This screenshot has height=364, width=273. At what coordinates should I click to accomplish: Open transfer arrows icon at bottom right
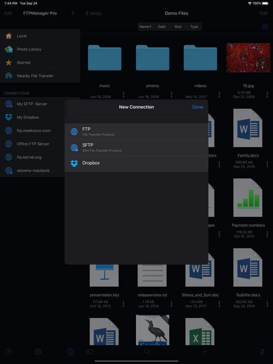[262, 352]
